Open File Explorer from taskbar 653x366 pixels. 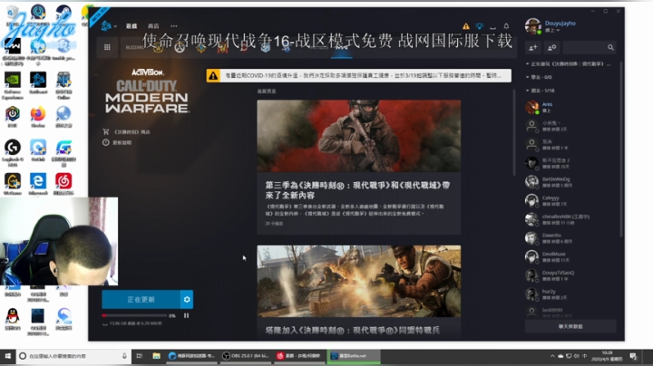(x=156, y=356)
